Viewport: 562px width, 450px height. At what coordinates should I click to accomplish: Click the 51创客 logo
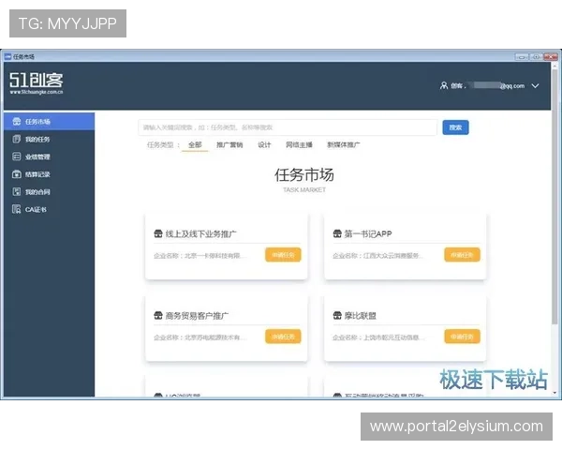(37, 80)
